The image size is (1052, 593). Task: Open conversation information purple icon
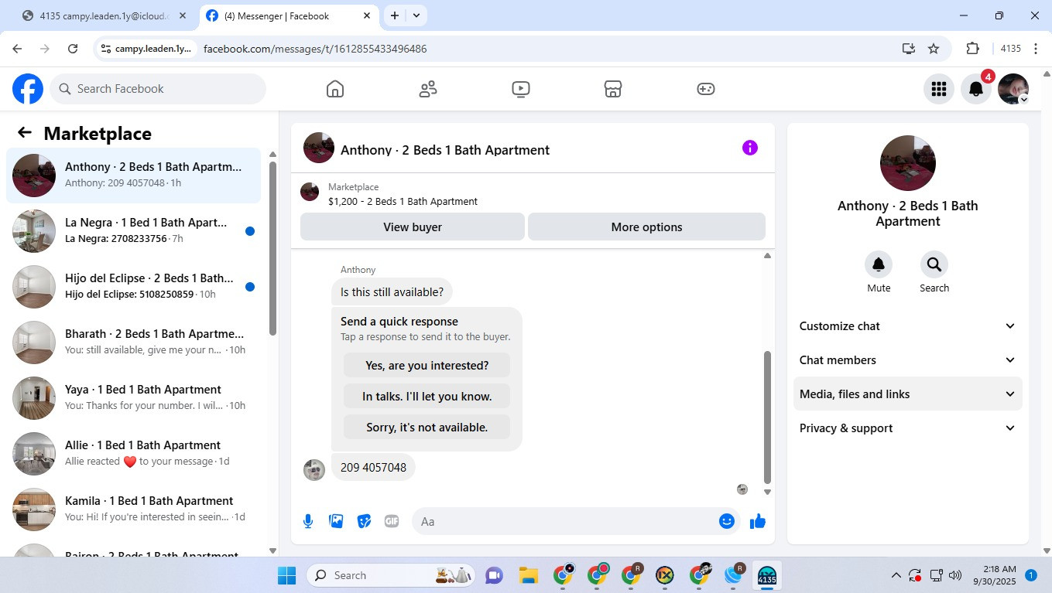pyautogui.click(x=750, y=148)
